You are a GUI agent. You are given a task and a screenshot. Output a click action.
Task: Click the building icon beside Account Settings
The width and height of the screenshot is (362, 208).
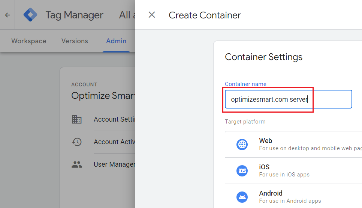click(x=77, y=119)
